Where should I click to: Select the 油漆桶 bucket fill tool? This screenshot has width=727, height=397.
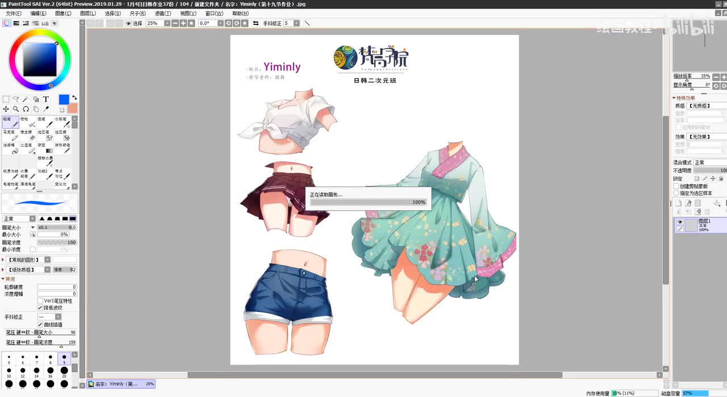pyautogui.click(x=11, y=149)
